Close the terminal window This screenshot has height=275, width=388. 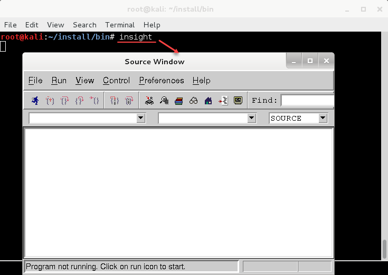pyautogui.click(x=380, y=9)
